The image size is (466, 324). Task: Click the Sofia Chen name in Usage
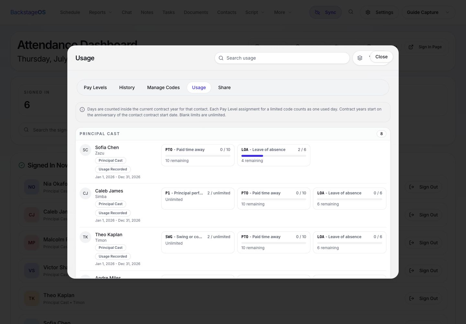coord(107,147)
